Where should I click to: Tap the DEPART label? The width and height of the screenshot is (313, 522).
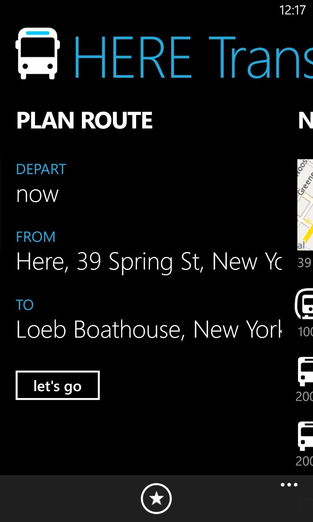[41, 169]
